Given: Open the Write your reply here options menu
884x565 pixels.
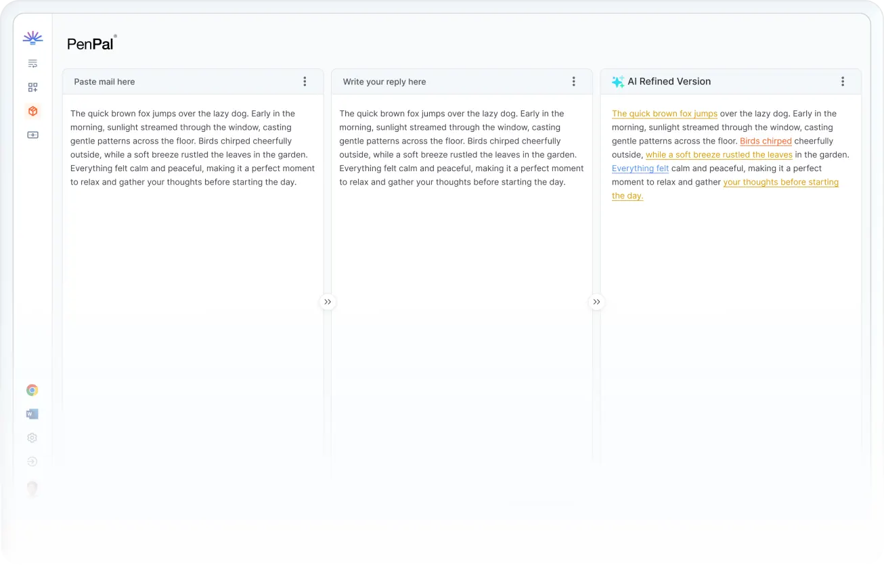Looking at the screenshot, I should [573, 81].
